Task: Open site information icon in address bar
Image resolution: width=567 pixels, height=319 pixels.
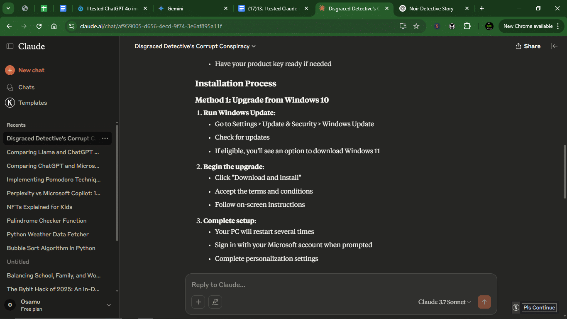Action: pyautogui.click(x=72, y=26)
